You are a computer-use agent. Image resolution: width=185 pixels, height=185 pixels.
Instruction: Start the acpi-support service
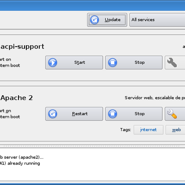(74, 62)
